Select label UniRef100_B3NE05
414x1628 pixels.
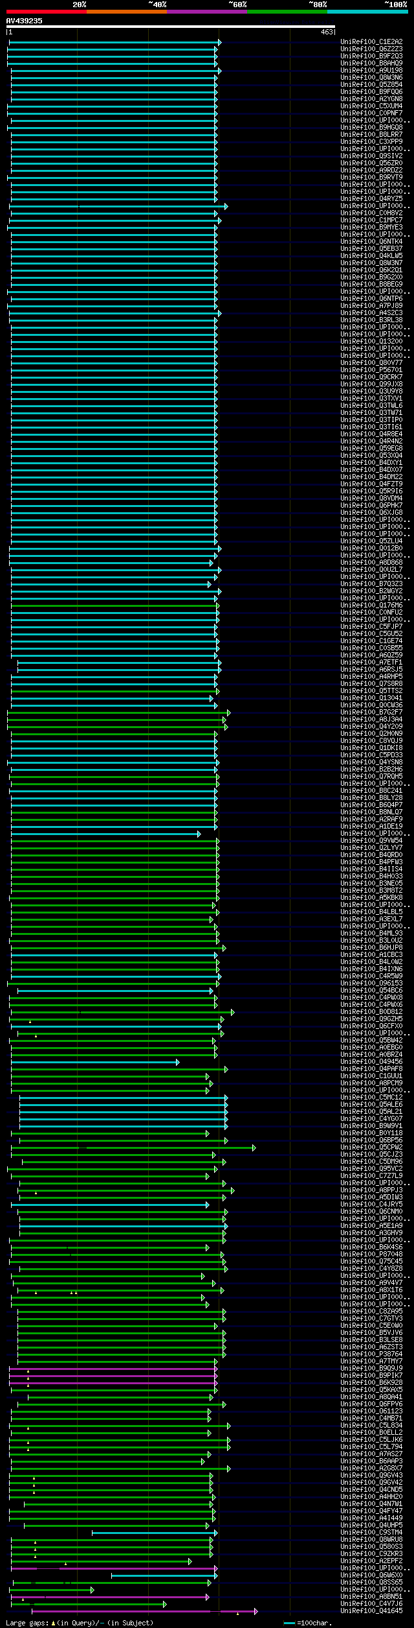point(371,884)
